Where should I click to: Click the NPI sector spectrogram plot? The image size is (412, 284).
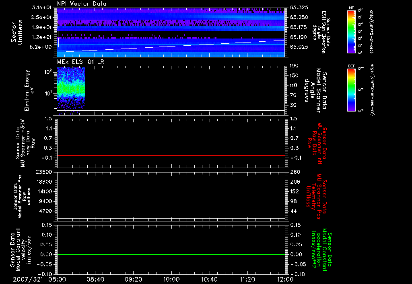pyautogui.click(x=171, y=32)
